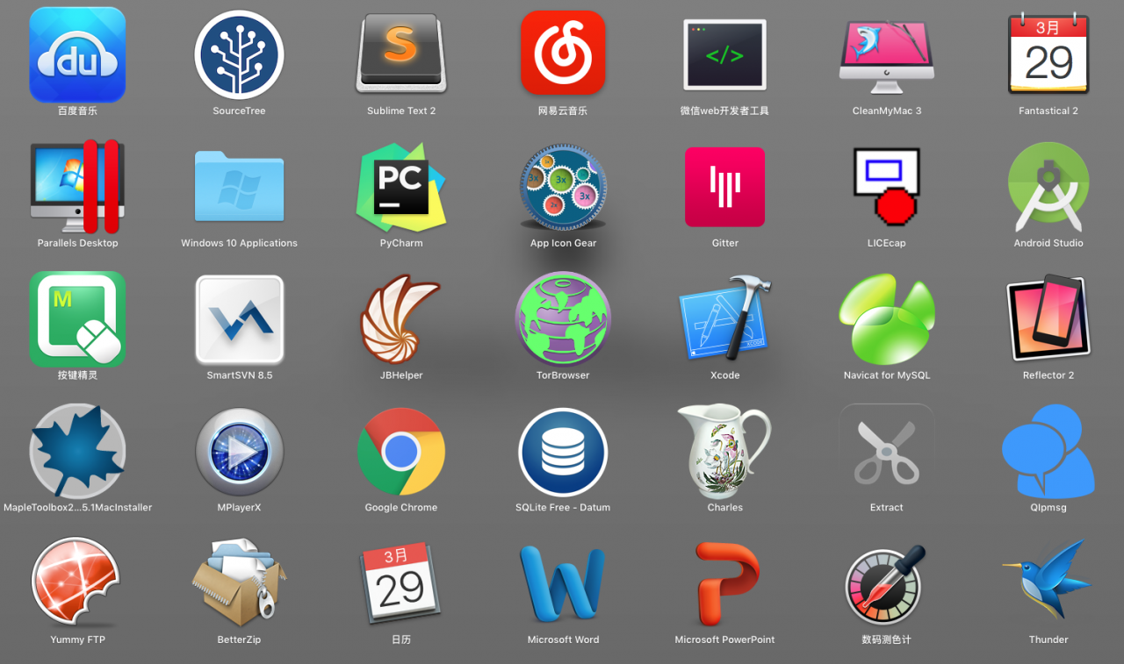Open Yummy FTP app
Screen dimensions: 1124x664
pos(76,582)
